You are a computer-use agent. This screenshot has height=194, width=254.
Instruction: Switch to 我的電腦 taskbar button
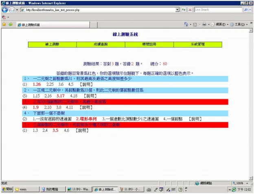(53, 189)
